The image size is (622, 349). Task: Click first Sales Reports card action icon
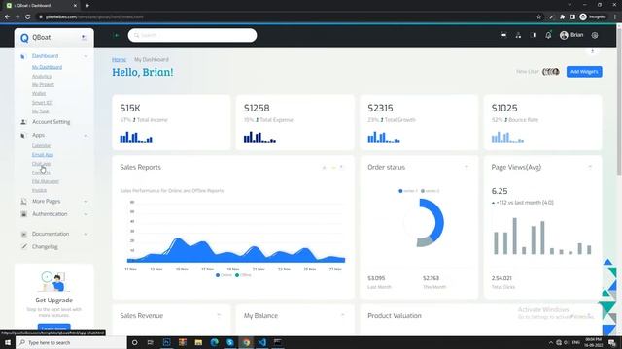tap(324, 168)
